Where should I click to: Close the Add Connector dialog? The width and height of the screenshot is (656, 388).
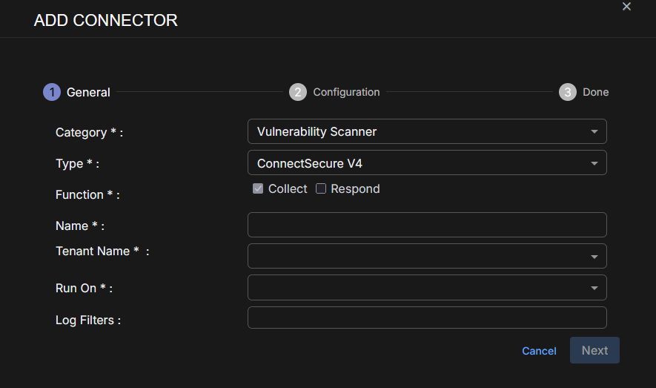(626, 7)
